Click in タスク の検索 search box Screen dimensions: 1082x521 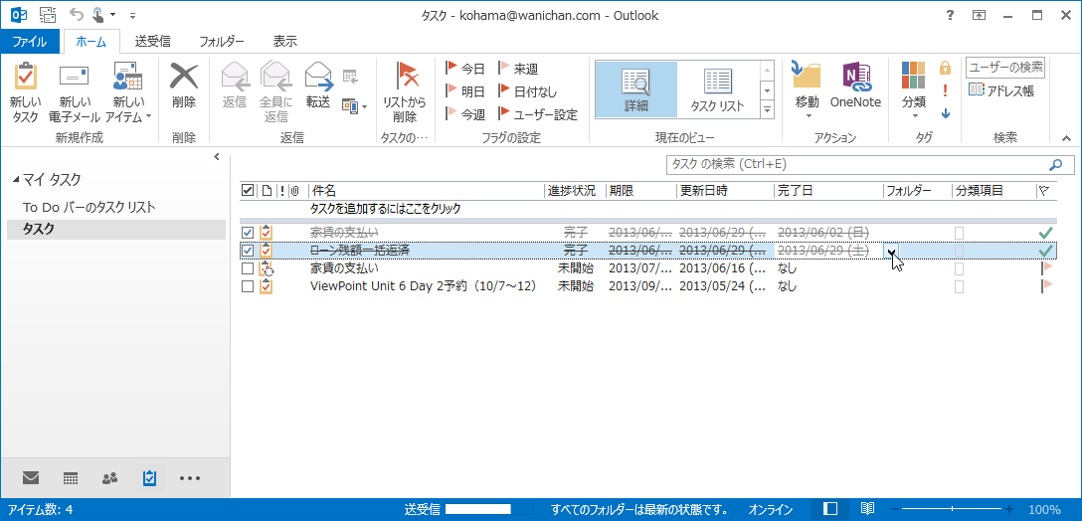(855, 164)
